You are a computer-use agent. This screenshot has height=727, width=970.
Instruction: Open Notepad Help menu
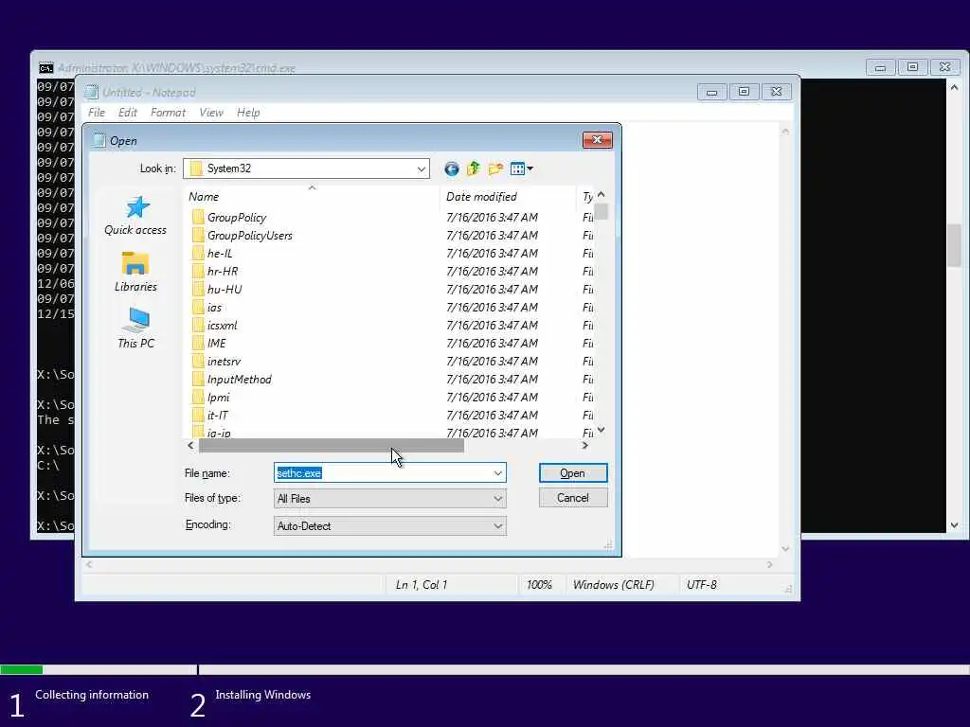click(x=248, y=113)
